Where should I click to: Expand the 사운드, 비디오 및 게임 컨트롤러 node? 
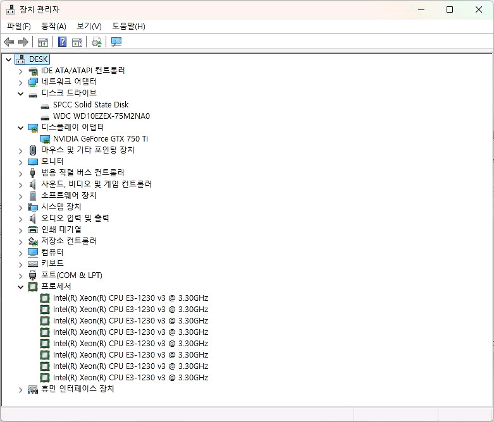coord(20,185)
